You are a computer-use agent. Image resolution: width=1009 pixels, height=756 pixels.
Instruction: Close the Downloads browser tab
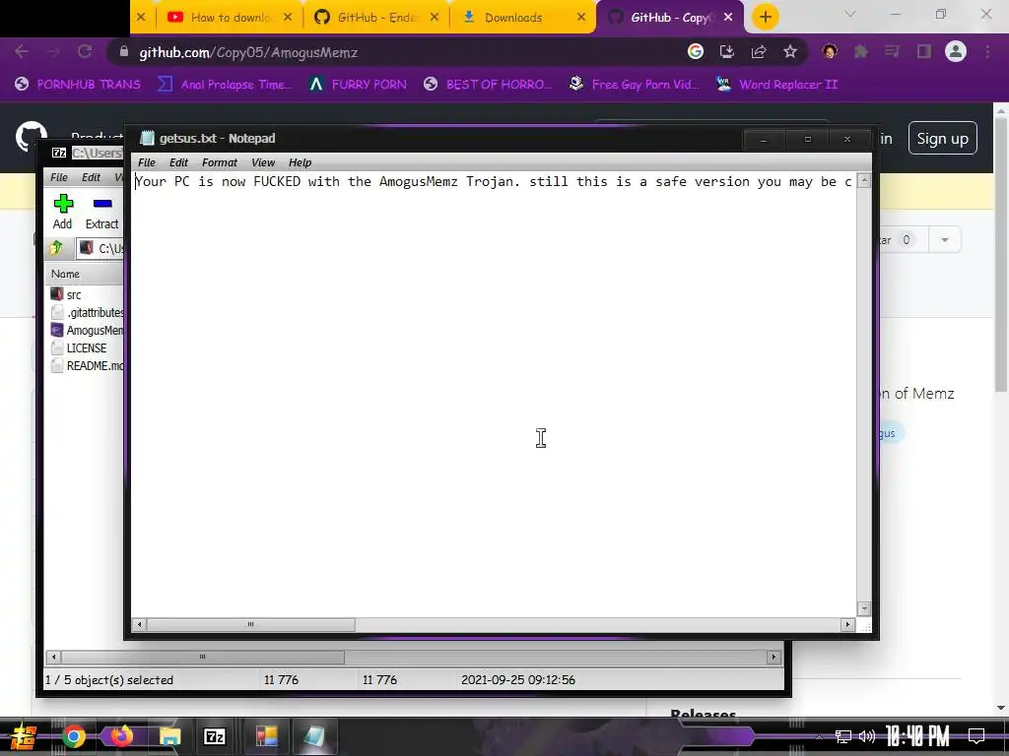[581, 18]
